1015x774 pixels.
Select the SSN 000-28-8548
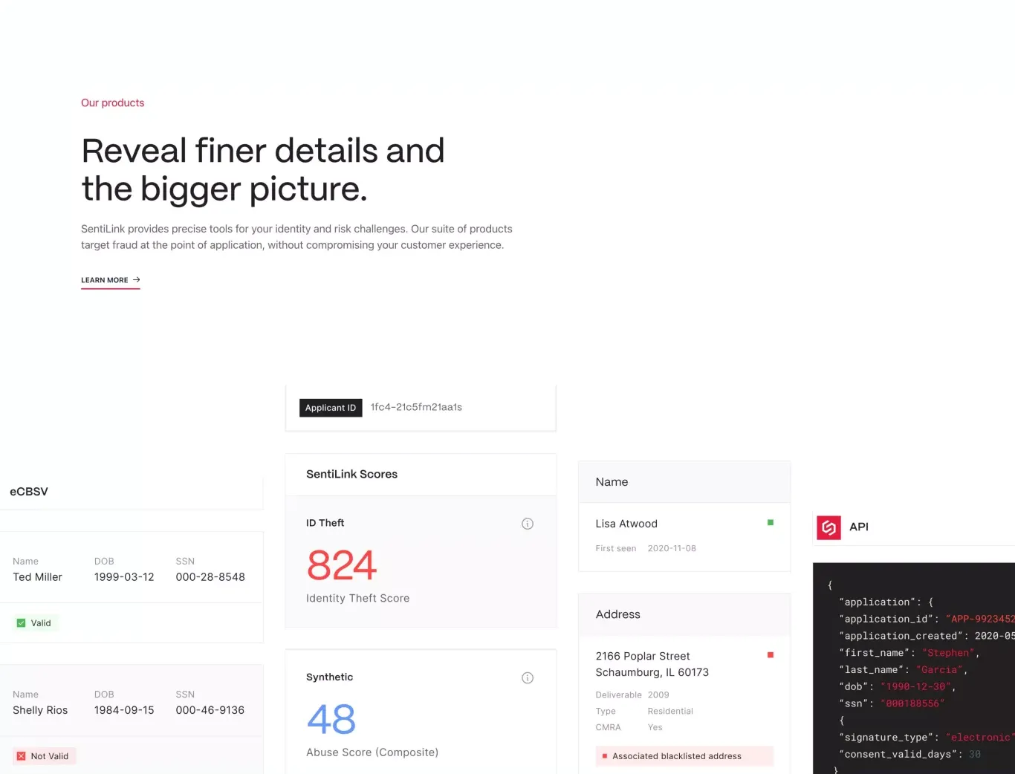210,577
